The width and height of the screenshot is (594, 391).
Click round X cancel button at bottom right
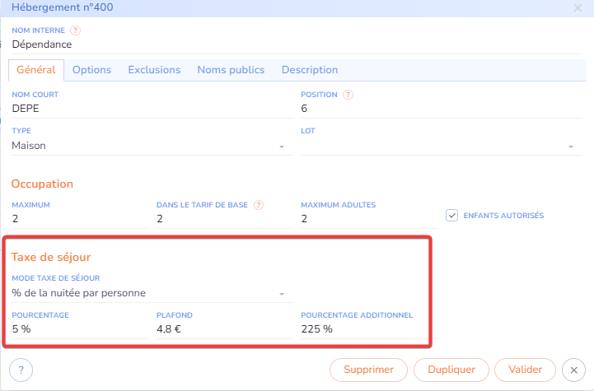pyautogui.click(x=574, y=370)
